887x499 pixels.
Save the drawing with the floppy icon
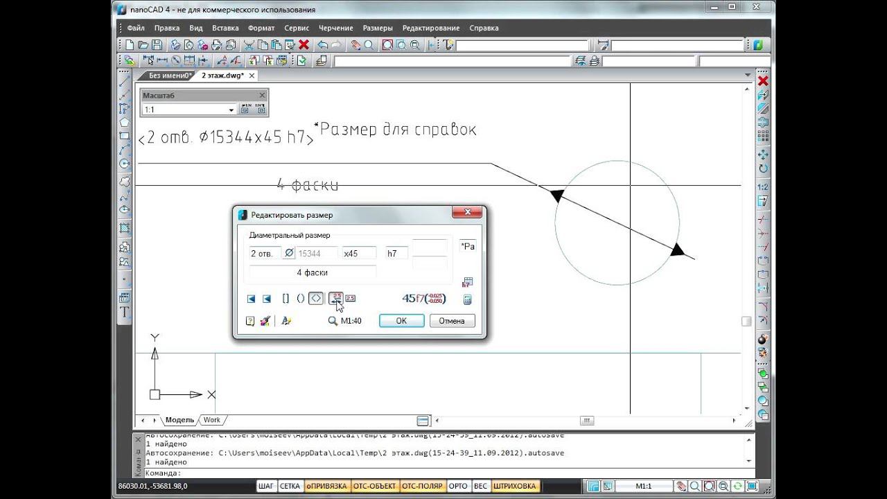point(157,45)
